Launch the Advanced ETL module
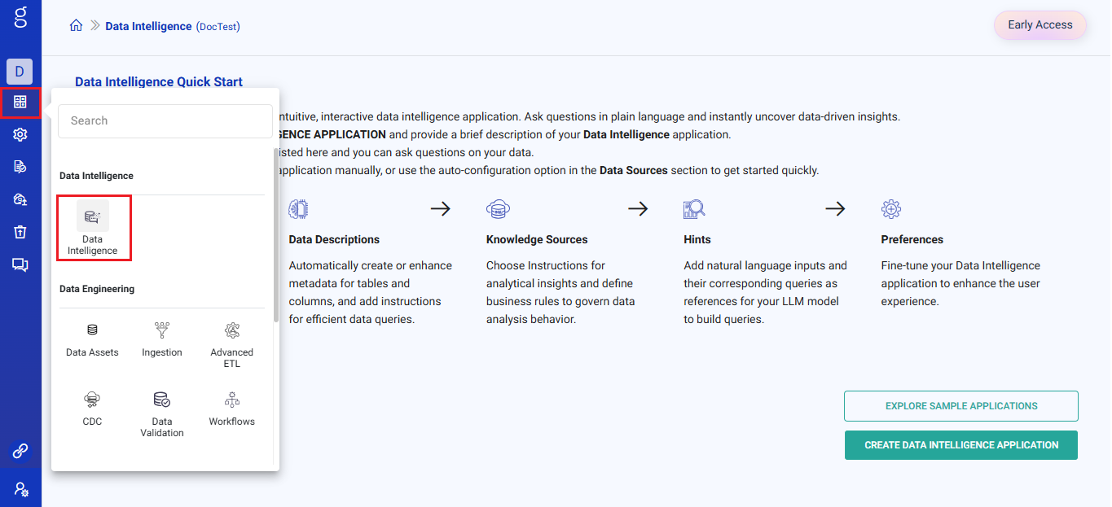Viewport: 1112px width, 507px height. (x=232, y=343)
